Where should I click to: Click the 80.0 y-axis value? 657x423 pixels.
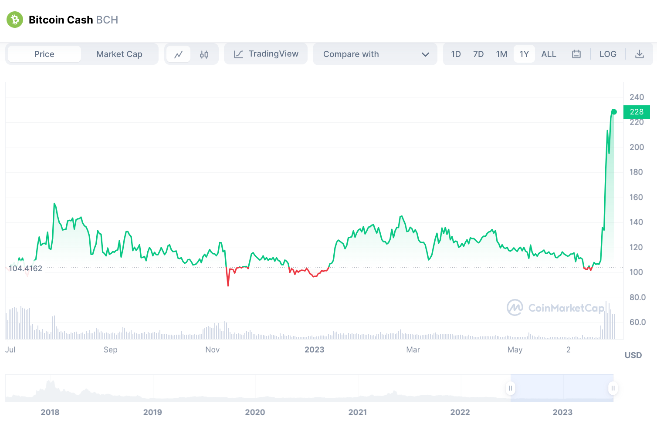[637, 297]
